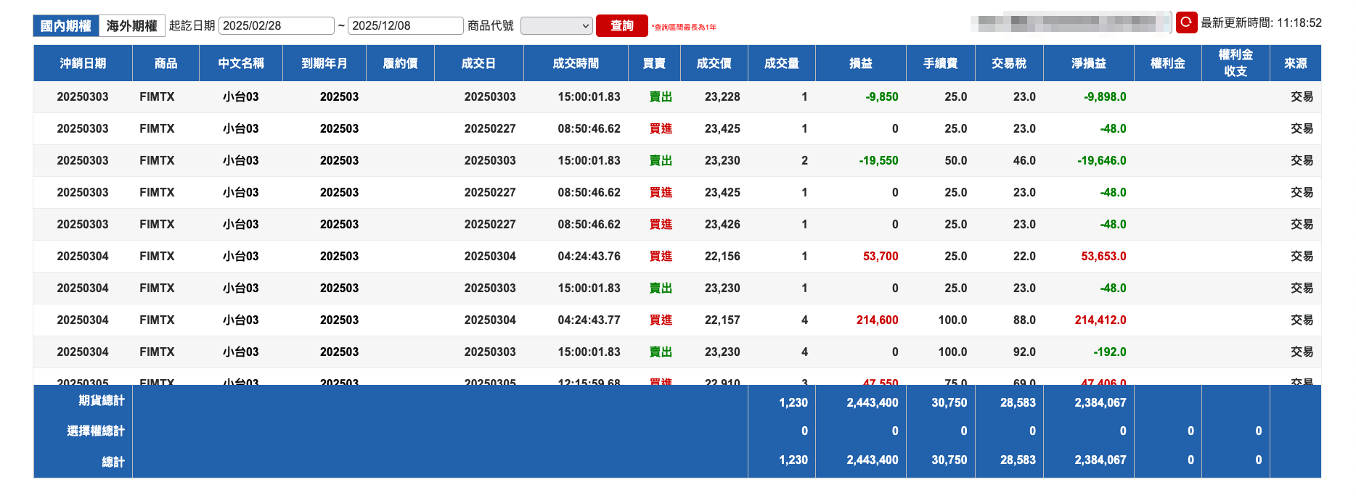1356x498 pixels.
Task: Click the 來源 column header
Action: (x=1296, y=63)
